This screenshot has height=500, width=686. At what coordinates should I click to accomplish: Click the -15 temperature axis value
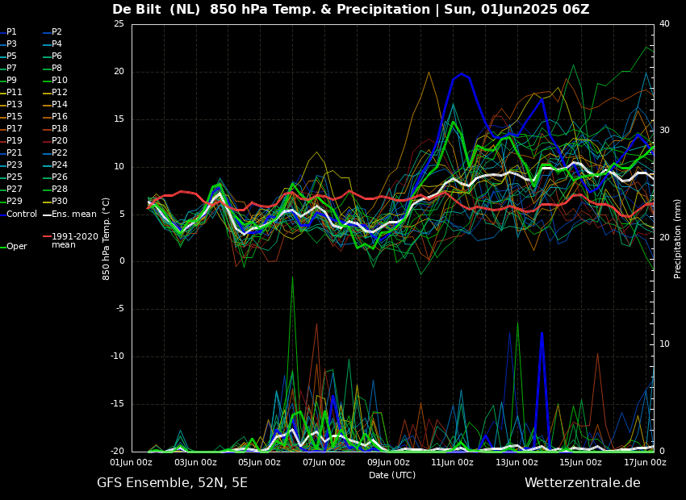pyautogui.click(x=117, y=404)
